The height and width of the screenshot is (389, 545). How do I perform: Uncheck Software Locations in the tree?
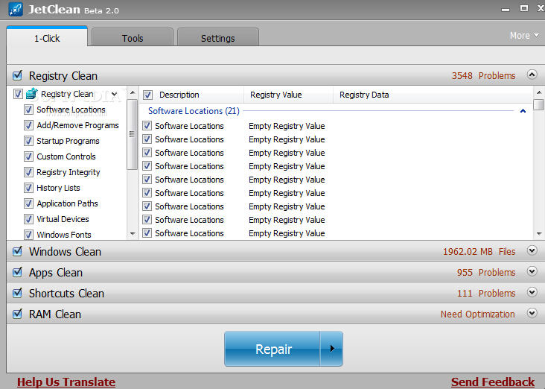click(x=28, y=110)
